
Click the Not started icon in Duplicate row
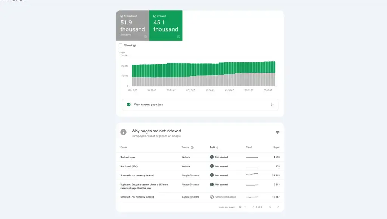(212, 184)
